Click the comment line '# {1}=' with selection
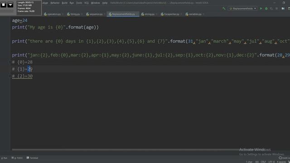The width and height of the screenshot is (290, 163). [x=22, y=69]
